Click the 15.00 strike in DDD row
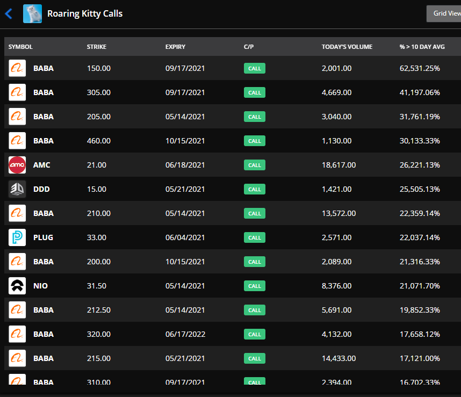 click(x=96, y=189)
